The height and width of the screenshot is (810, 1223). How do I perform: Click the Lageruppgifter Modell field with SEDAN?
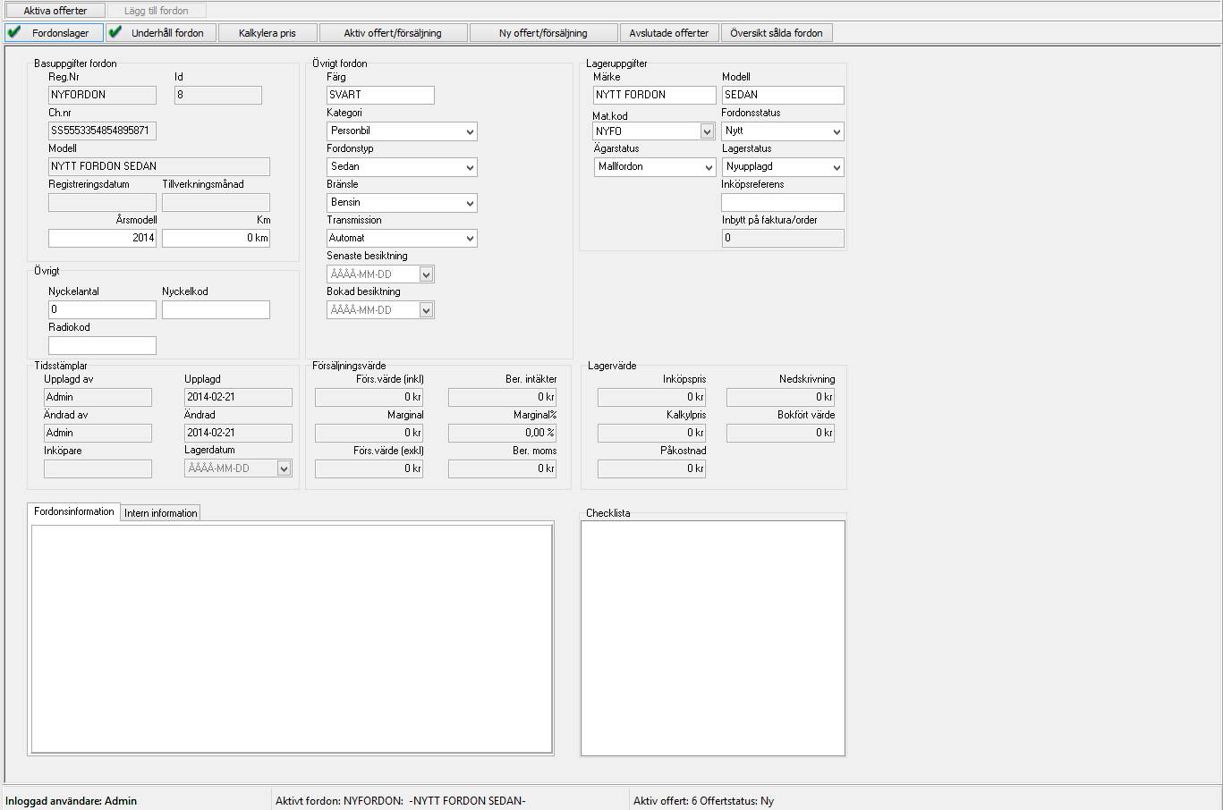tap(783, 95)
